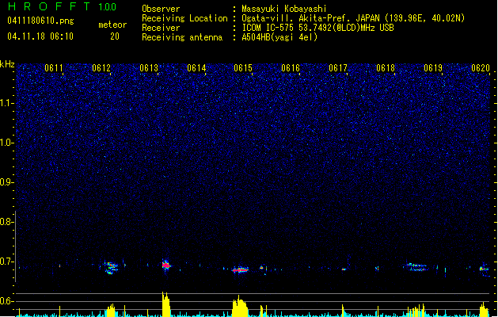Click the meteor count value 20

pyautogui.click(x=115, y=36)
